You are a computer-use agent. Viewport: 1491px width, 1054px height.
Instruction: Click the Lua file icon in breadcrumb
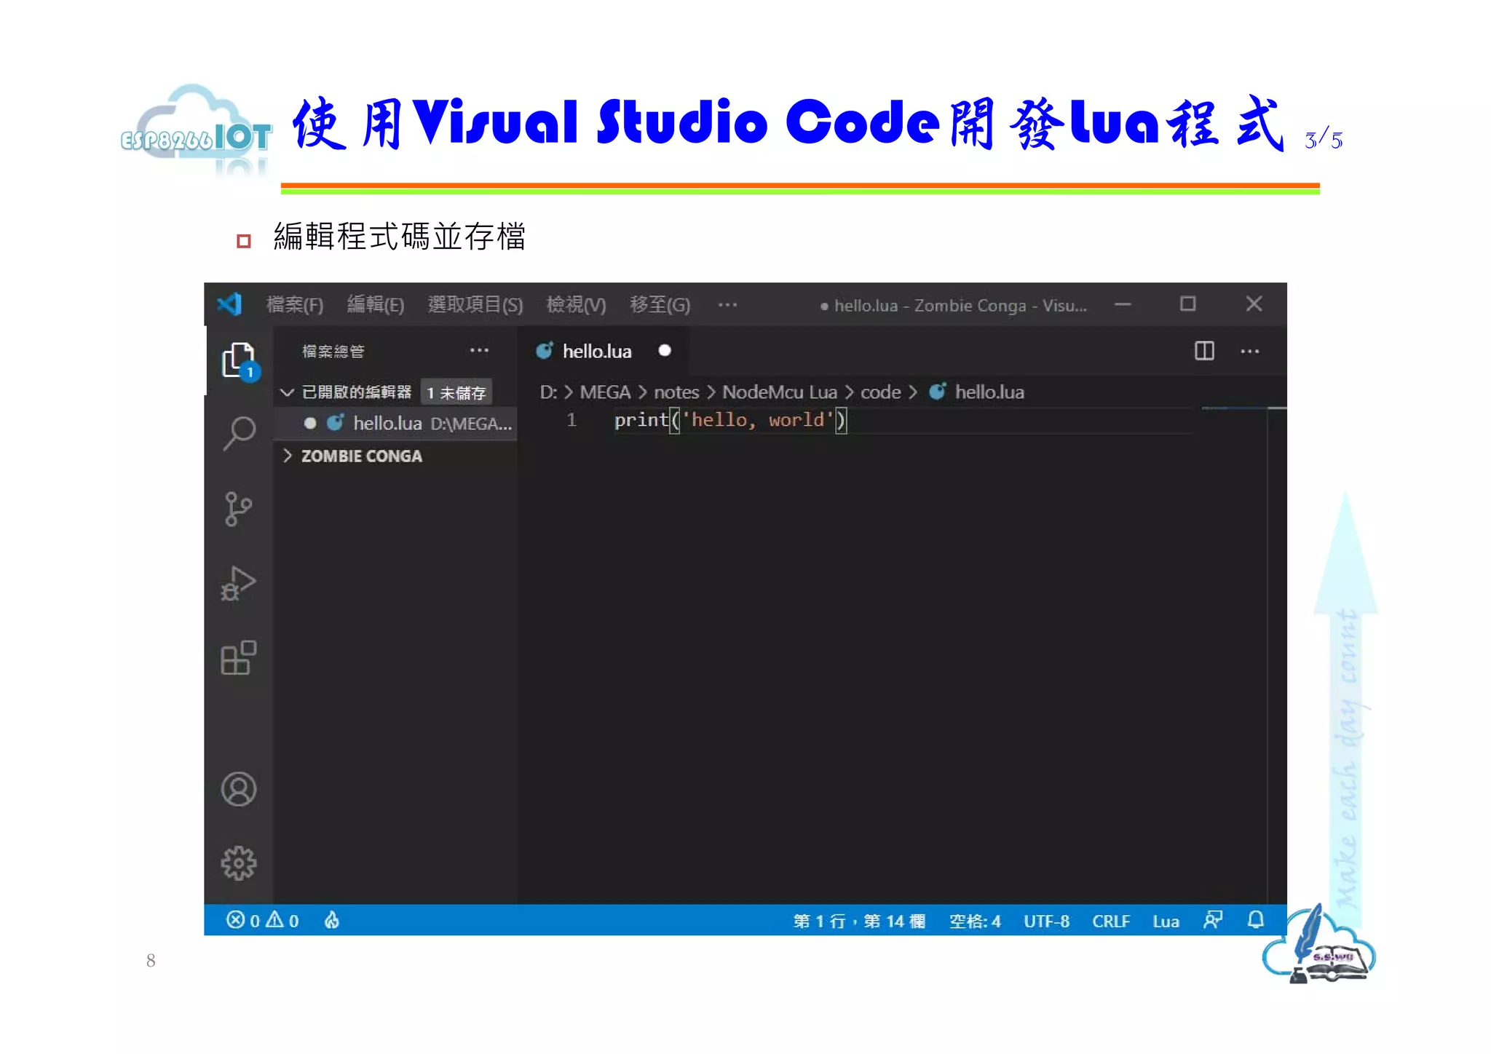pyautogui.click(x=938, y=392)
